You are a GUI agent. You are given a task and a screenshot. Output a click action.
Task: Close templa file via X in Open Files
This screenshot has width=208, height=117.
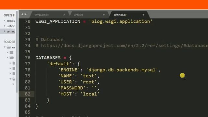tap(5, 20)
